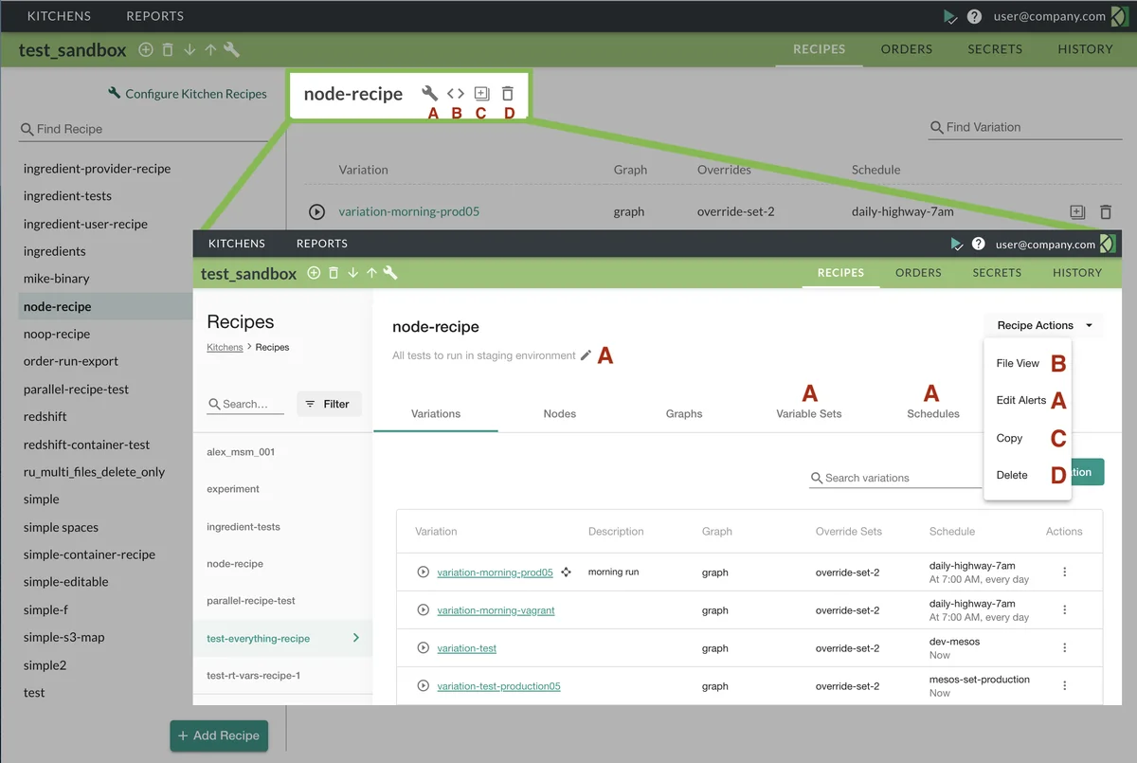
Task: Choose File View from the menu
Action: click(1018, 363)
